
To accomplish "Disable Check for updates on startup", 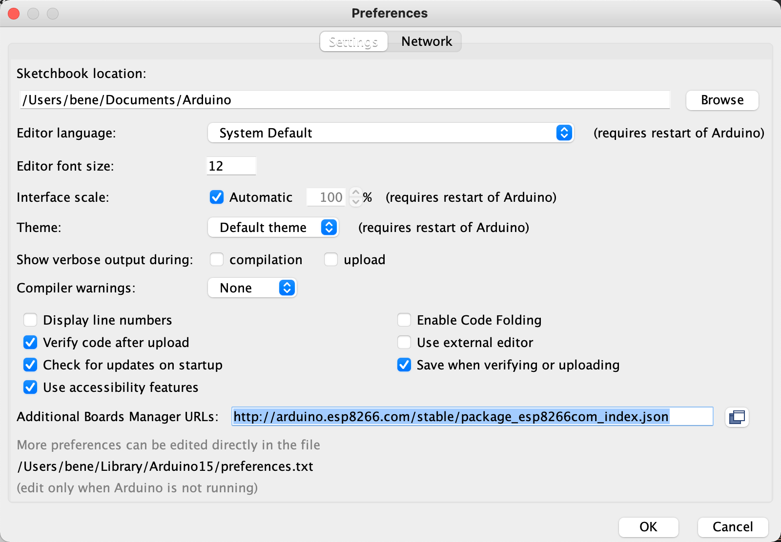I will click(x=31, y=365).
